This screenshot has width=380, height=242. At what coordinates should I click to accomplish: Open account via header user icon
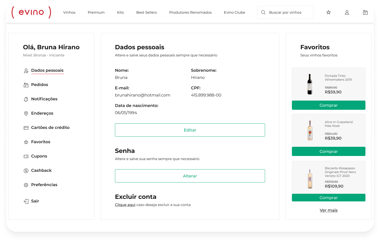[x=347, y=12]
